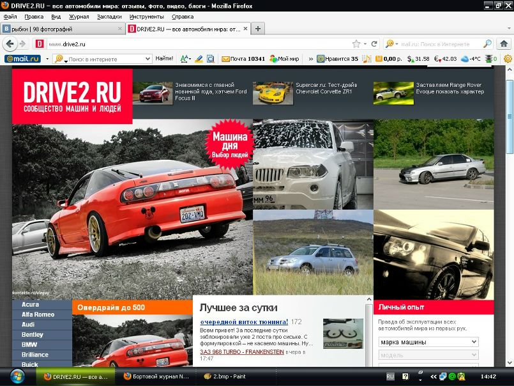Click the Нравится like button in toolbar
The image size is (514, 386).
pyautogui.click(x=338, y=59)
